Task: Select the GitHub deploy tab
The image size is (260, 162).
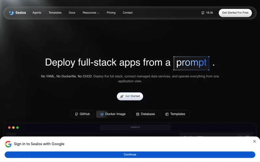Action: [x=83, y=114]
